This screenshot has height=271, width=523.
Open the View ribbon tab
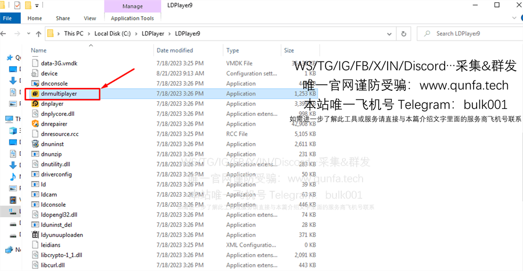click(89, 19)
